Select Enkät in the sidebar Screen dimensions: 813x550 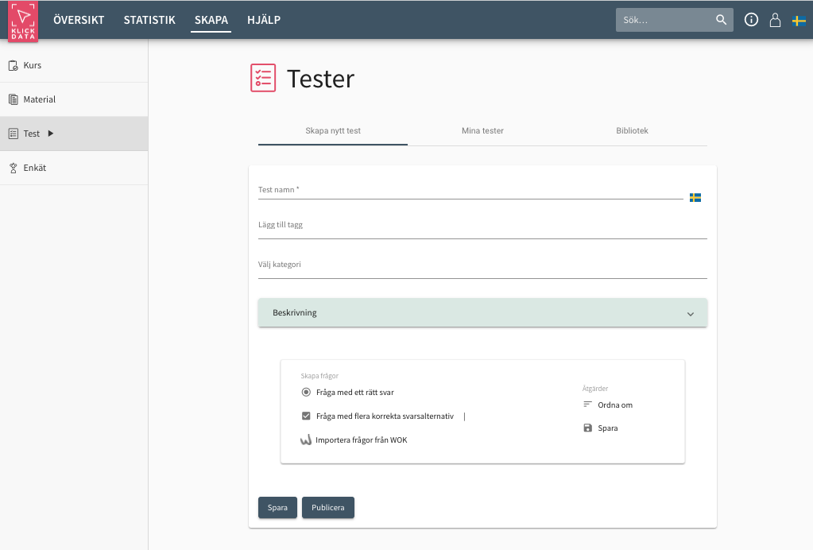74,168
